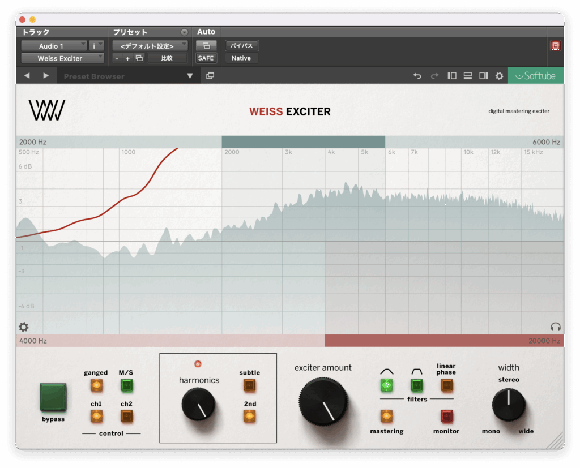
Task: Toggle the bottom panel layout icon
Action: (467, 76)
